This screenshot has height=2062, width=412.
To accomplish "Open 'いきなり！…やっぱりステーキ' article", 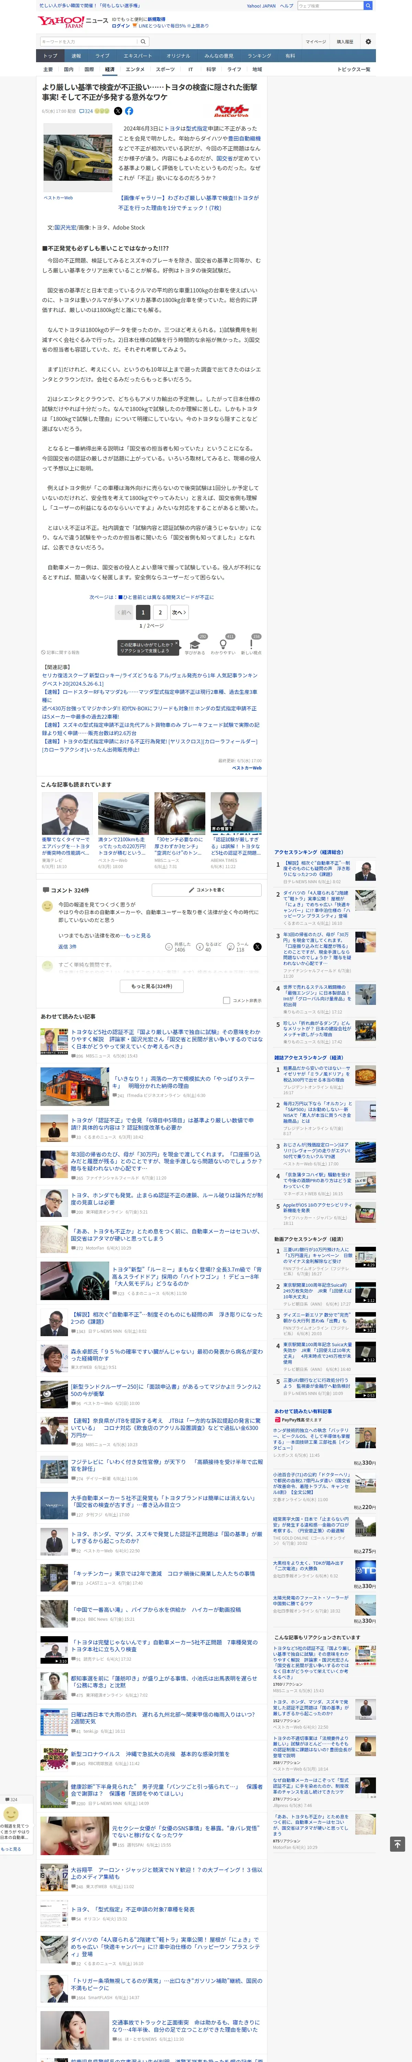I will pyautogui.click(x=183, y=1082).
